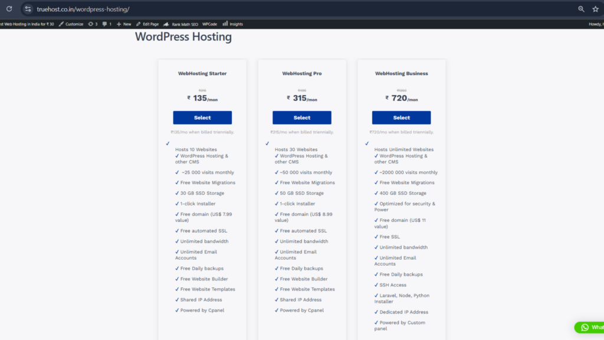Click New in the WordPress admin bar
Screen dimensions: 604x340
(x=124, y=24)
